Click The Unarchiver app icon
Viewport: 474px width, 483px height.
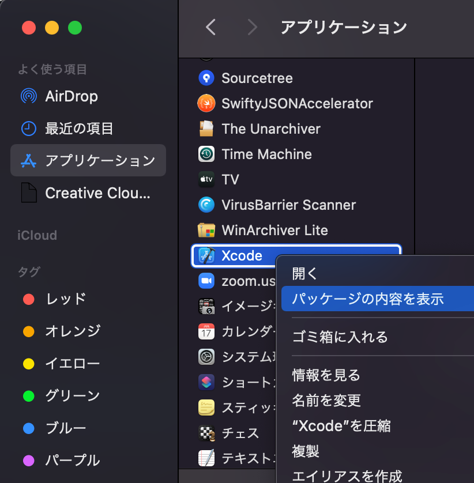(x=206, y=129)
